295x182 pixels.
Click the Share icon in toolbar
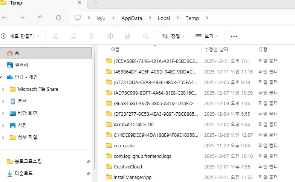point(128,36)
